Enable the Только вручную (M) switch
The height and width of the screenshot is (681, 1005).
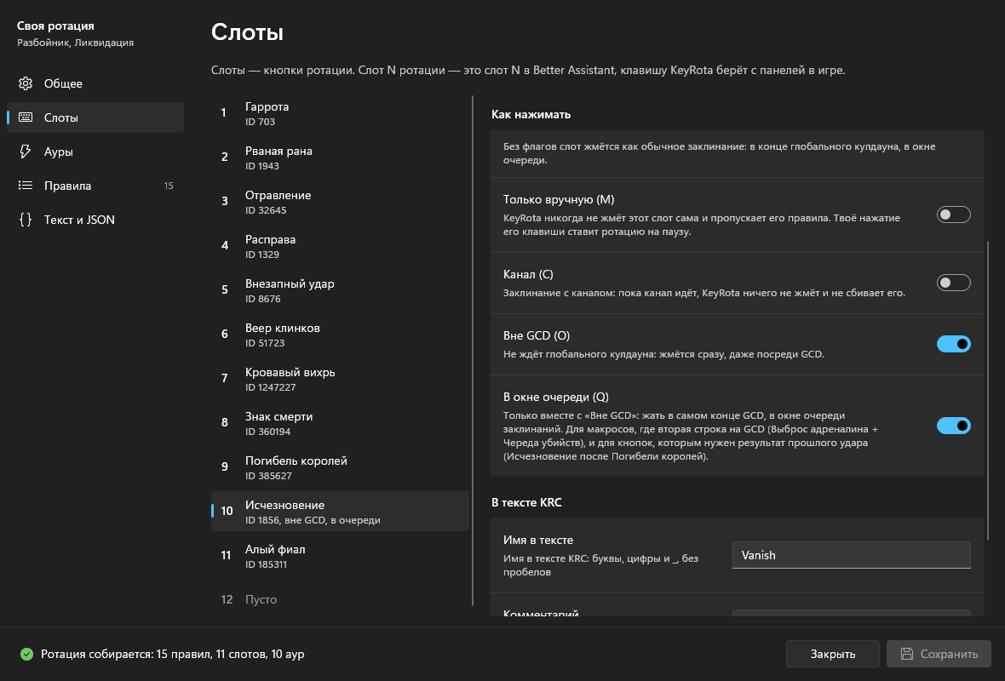[953, 215]
